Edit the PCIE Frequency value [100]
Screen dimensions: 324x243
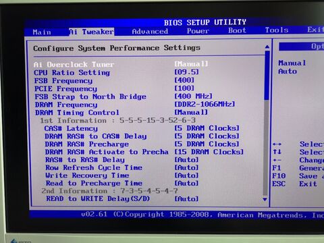click(184, 88)
